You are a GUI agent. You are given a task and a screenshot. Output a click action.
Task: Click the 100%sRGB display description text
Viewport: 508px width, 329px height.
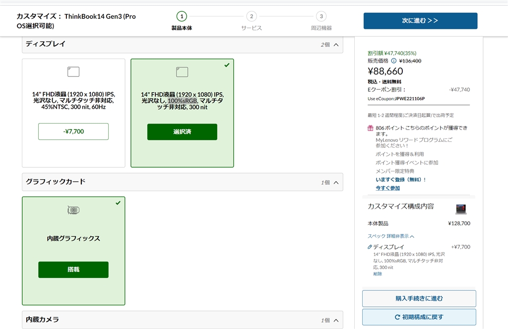182,101
